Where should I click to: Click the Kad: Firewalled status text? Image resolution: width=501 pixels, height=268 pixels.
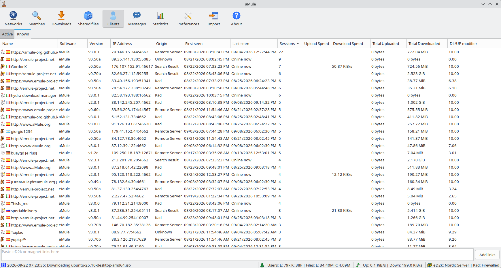(x=486, y=265)
